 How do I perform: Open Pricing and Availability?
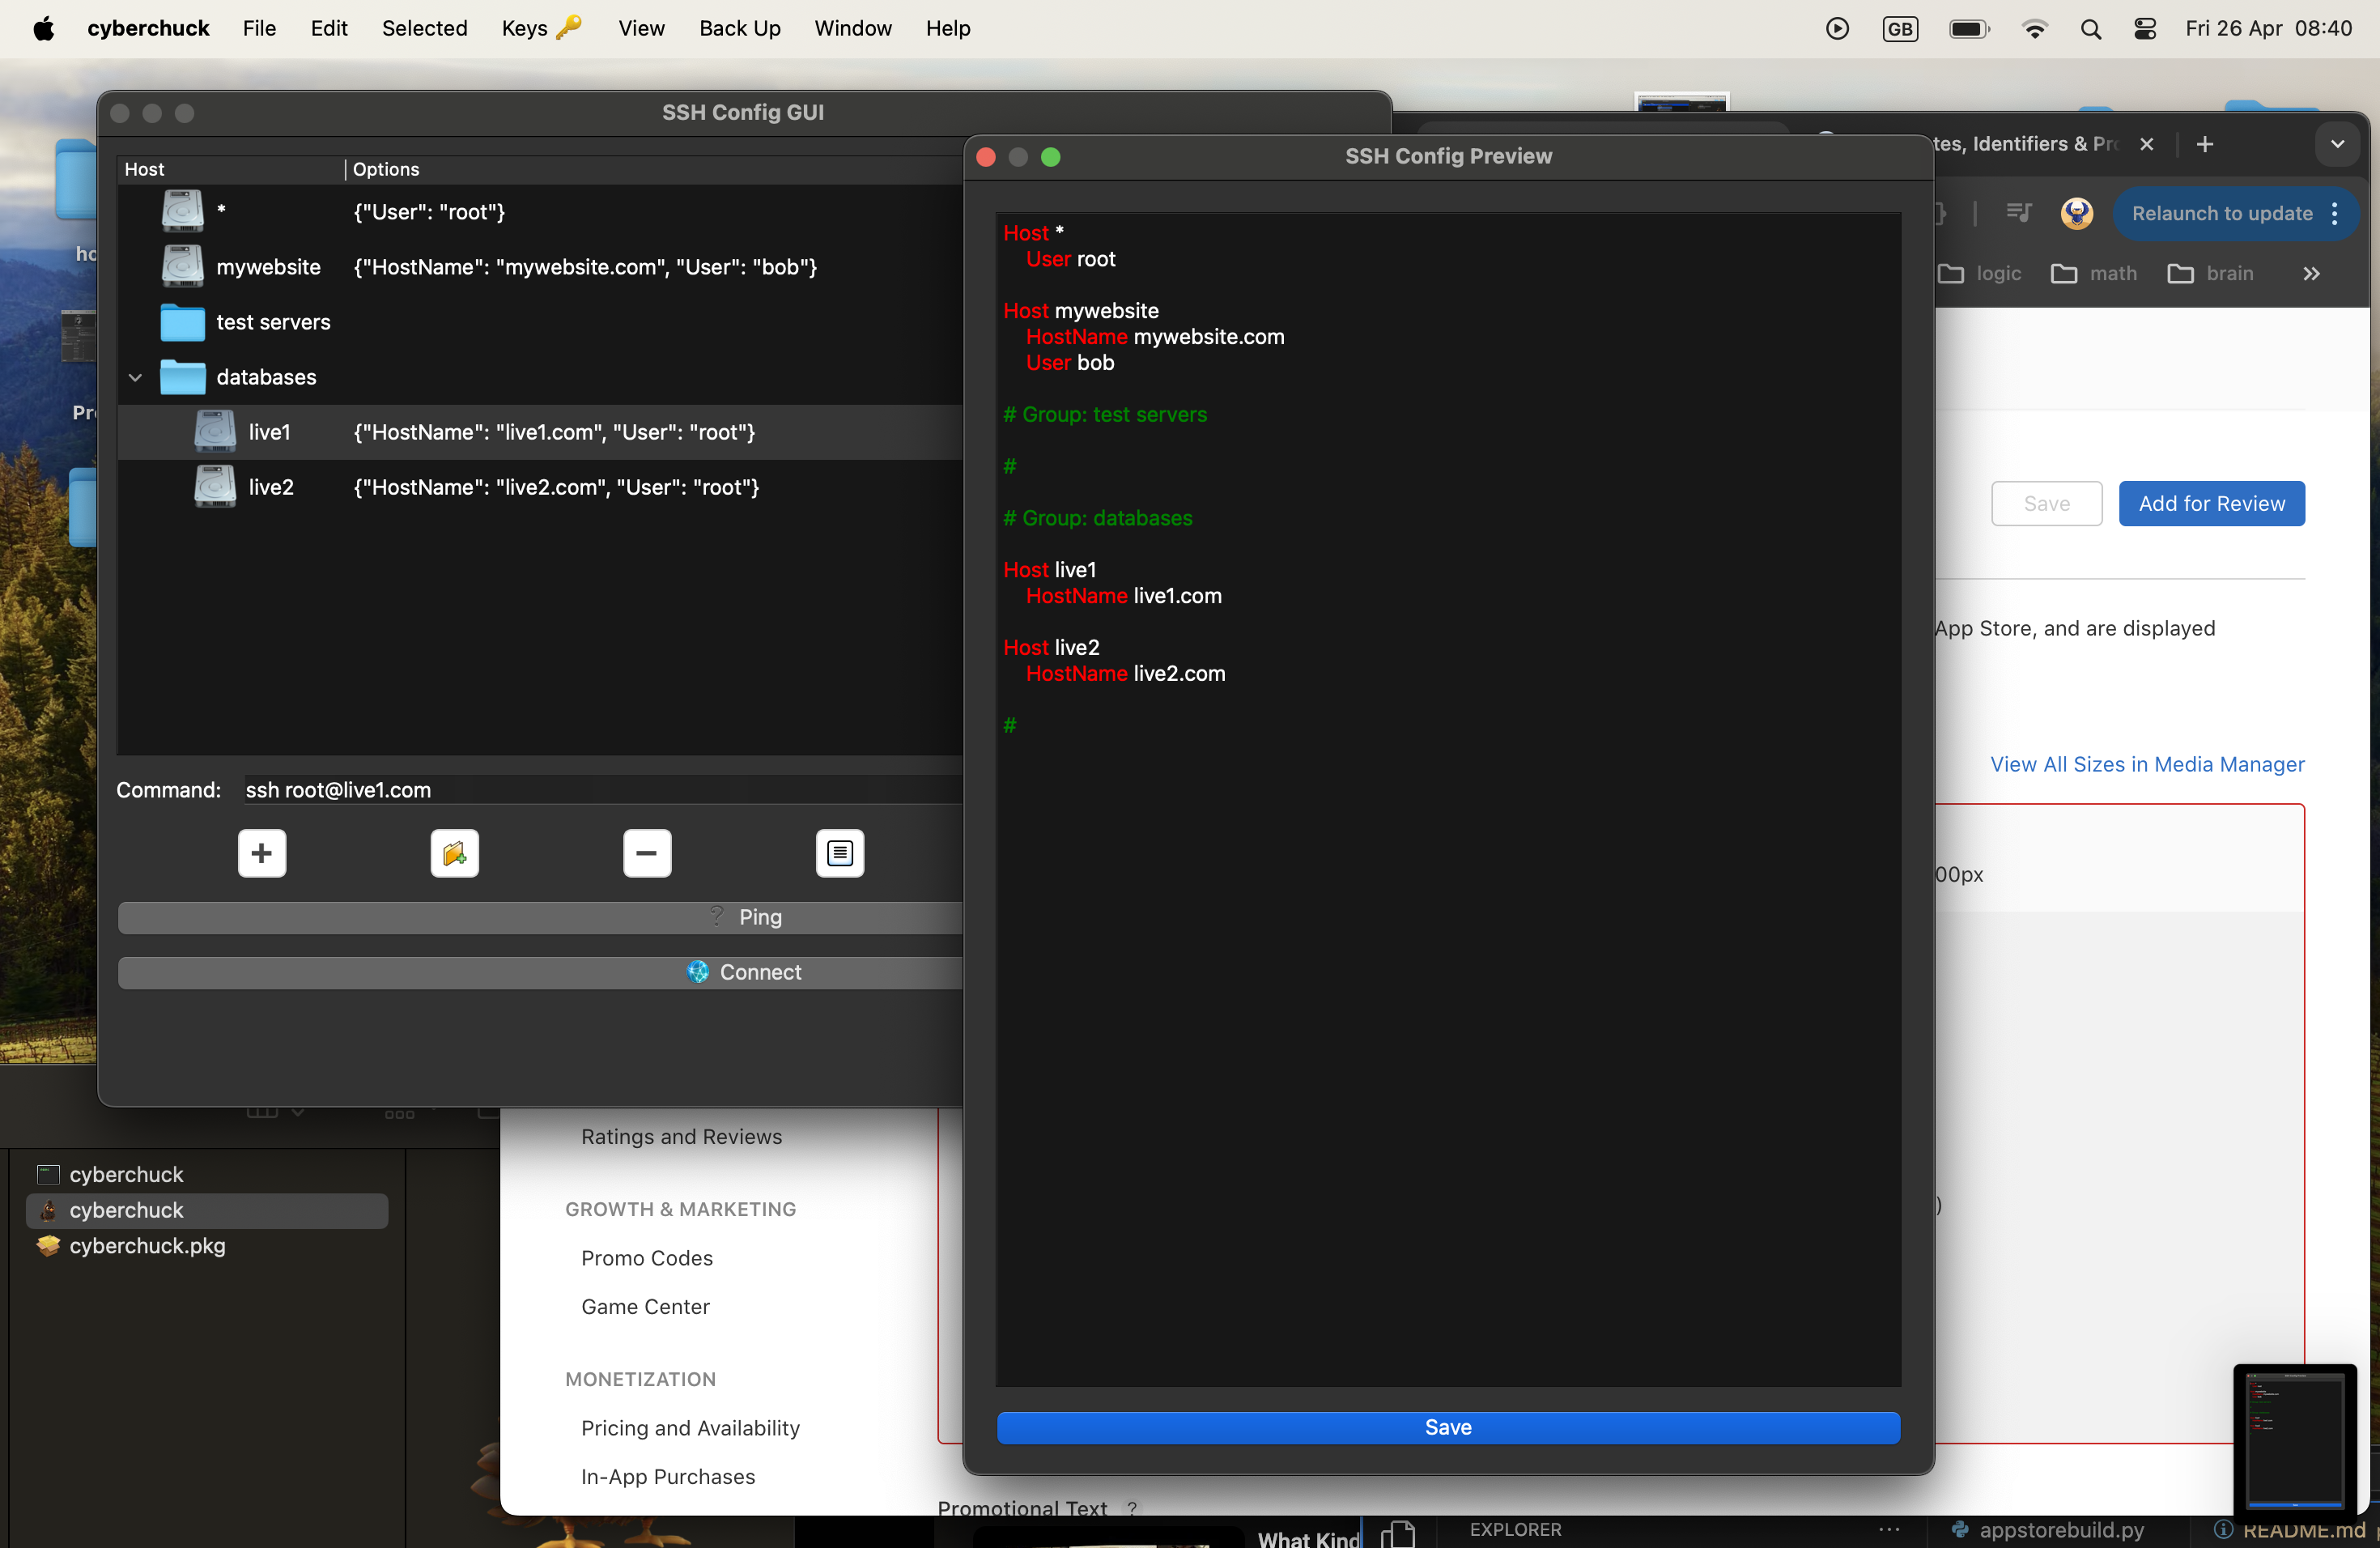[690, 1427]
